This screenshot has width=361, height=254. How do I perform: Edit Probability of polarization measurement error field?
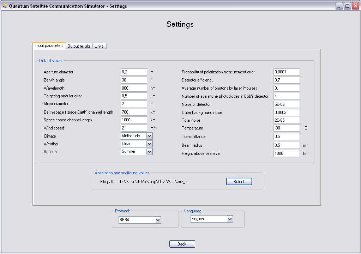tap(287, 72)
